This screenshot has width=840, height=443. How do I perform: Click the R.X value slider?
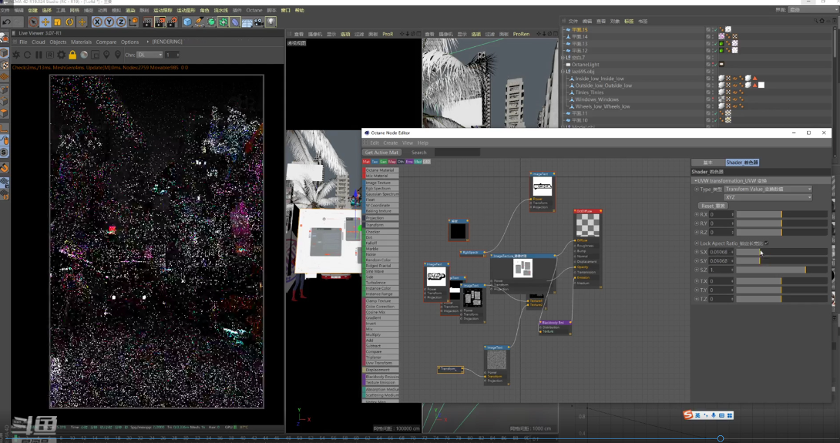[x=782, y=214]
